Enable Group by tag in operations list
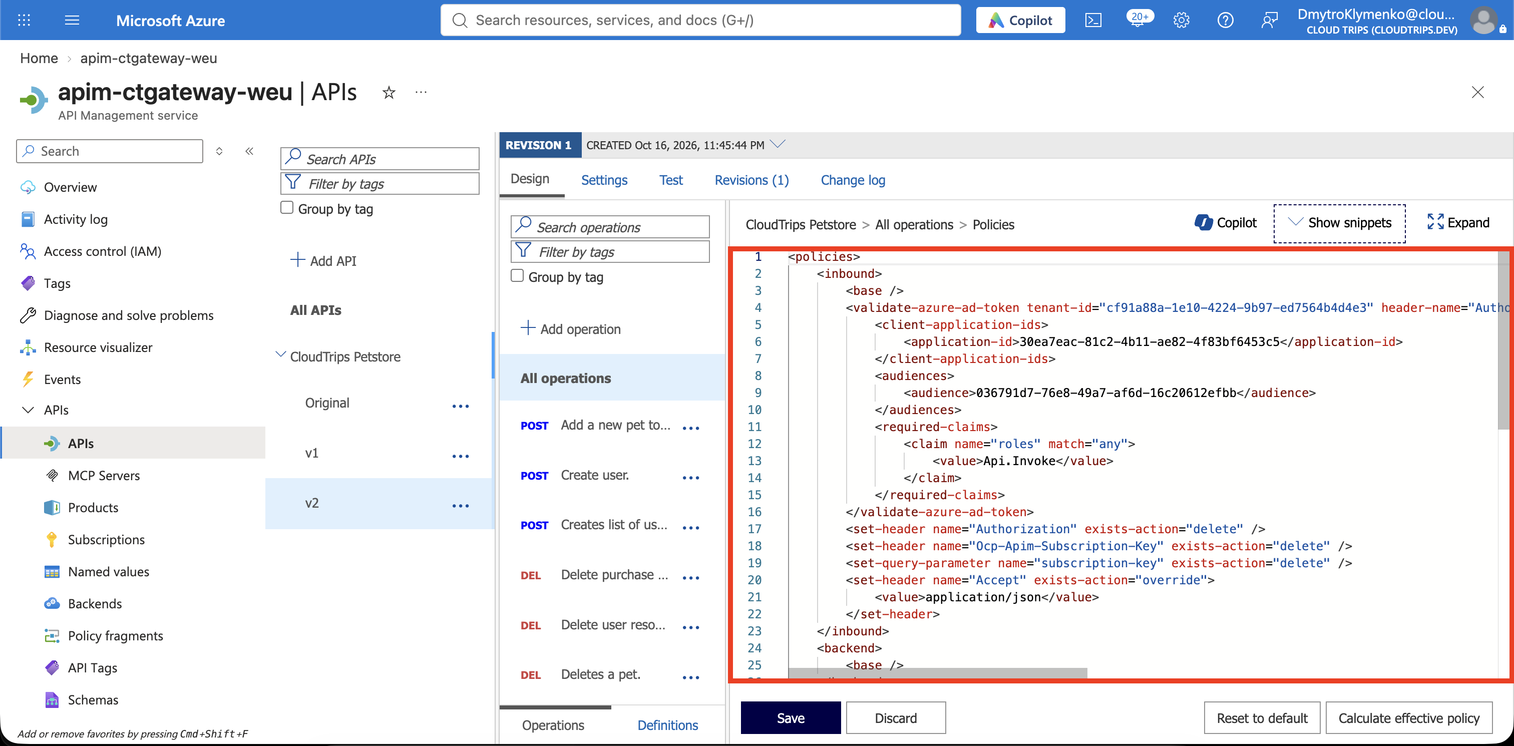This screenshot has height=746, width=1514. 517,276
